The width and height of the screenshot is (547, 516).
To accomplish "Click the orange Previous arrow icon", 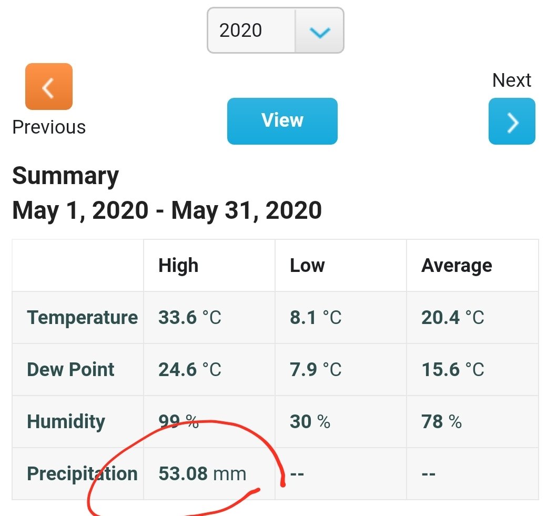I will (x=49, y=86).
